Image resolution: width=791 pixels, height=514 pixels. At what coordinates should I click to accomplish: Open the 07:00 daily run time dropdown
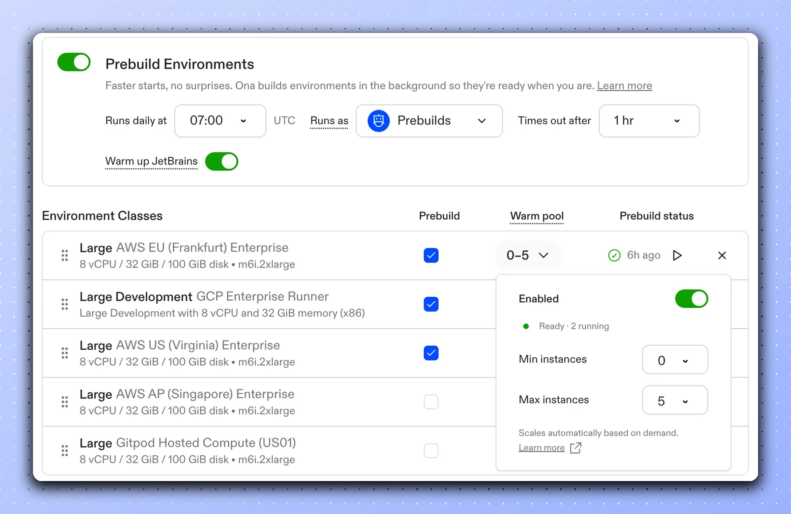tap(220, 121)
